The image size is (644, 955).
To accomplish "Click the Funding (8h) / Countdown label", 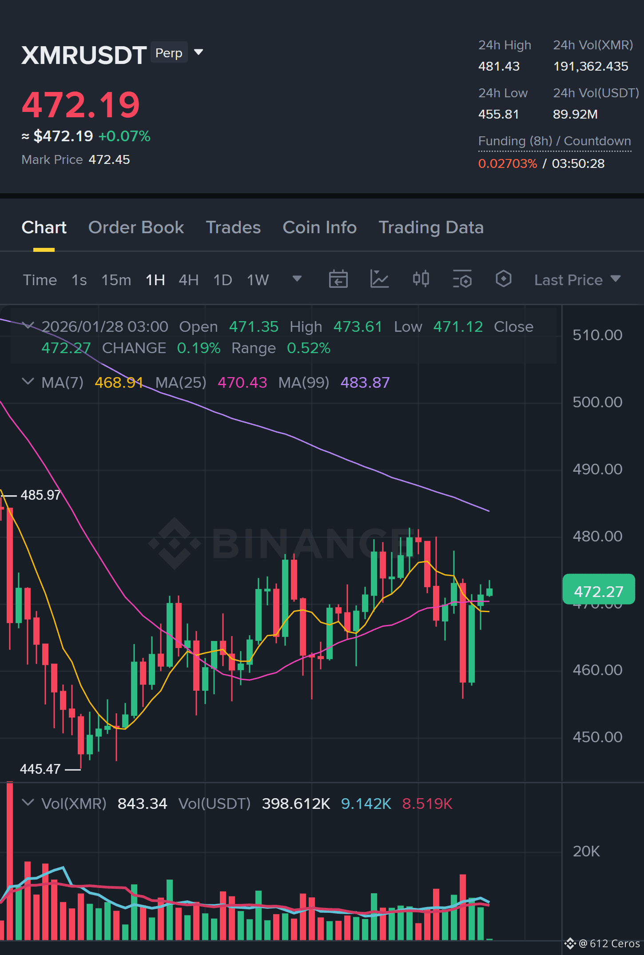I will pyautogui.click(x=555, y=141).
